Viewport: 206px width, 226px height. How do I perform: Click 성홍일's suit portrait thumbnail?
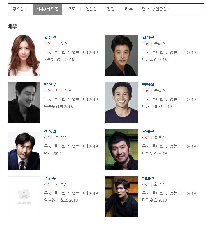point(24,151)
